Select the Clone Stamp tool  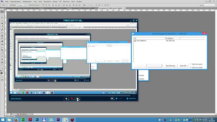pos(2,36)
